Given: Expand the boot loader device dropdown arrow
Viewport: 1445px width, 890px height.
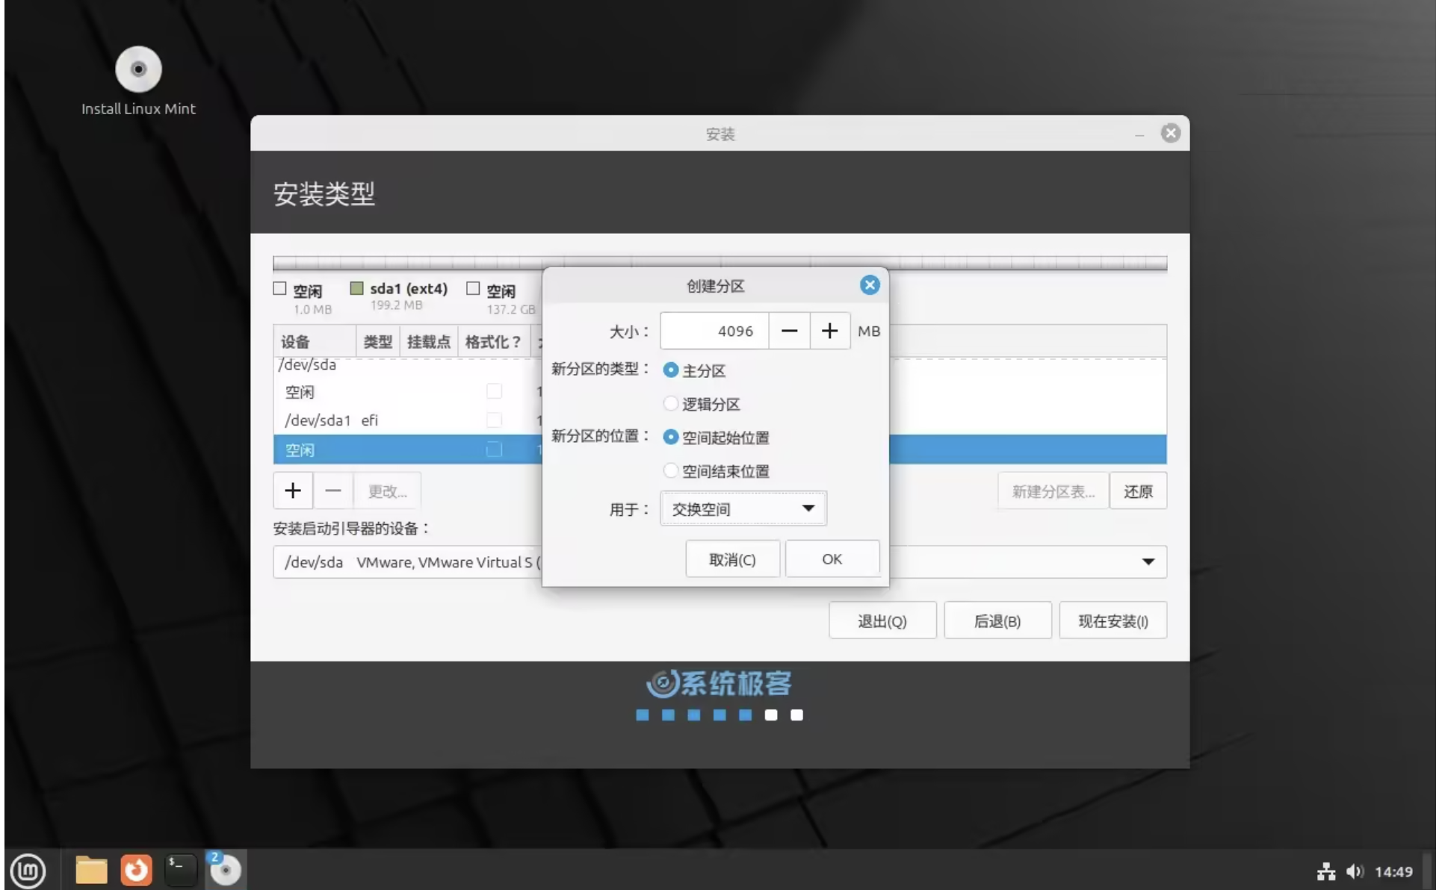Looking at the screenshot, I should pos(1148,561).
